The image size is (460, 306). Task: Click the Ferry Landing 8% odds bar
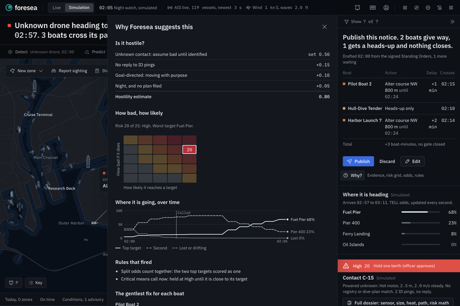pos(421,234)
